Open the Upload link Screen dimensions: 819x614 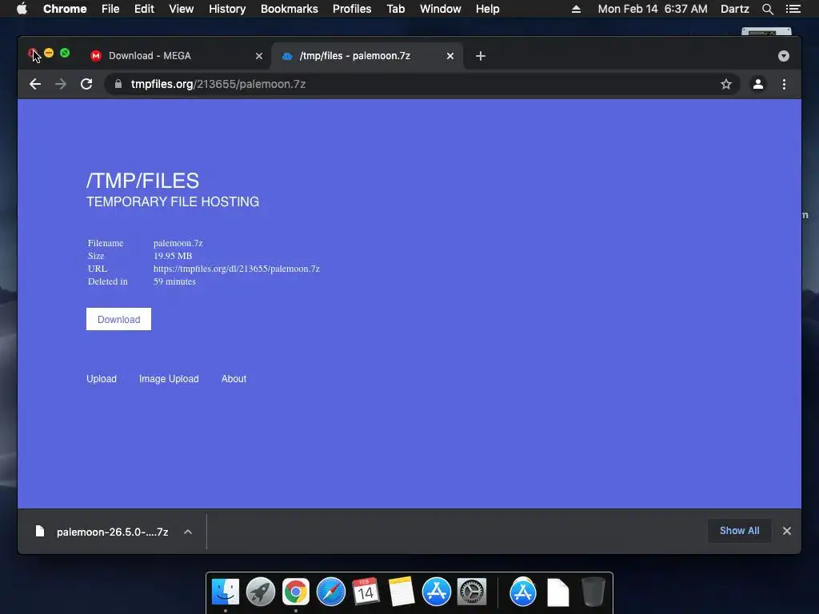click(x=102, y=378)
